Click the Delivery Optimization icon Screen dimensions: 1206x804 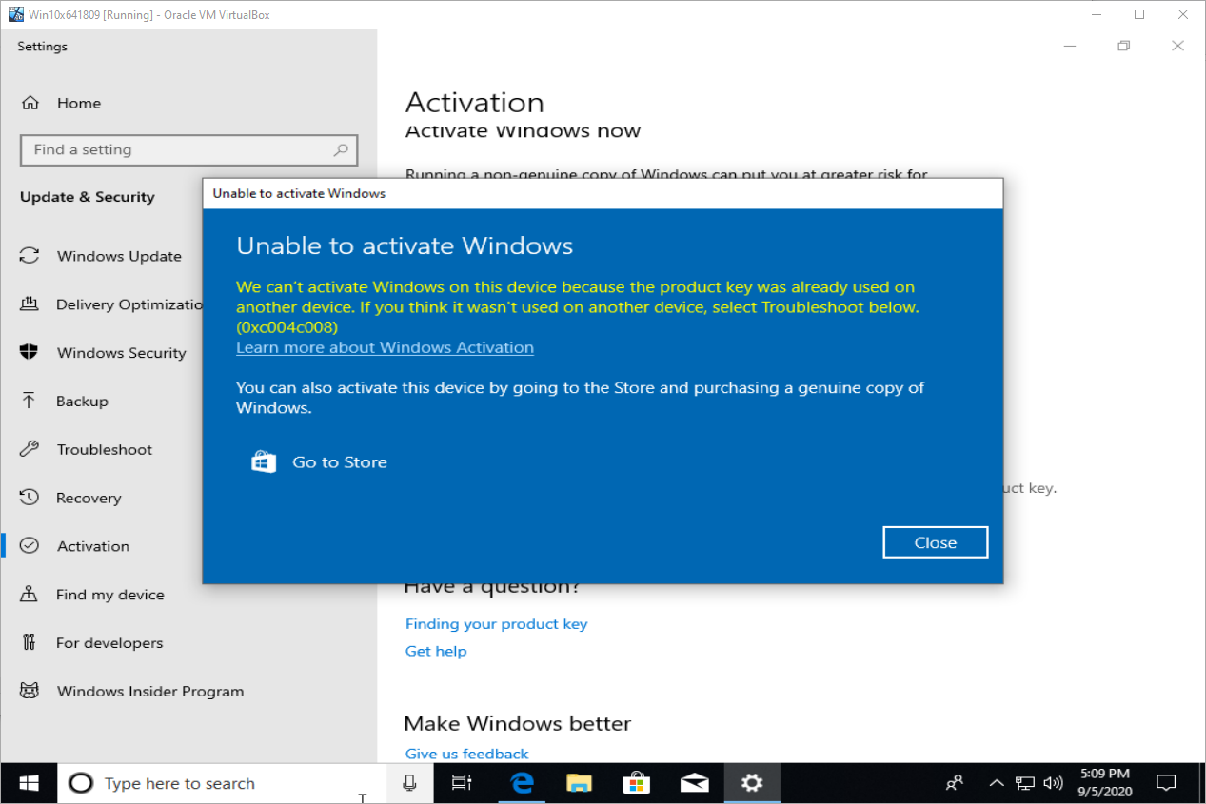tap(30, 304)
